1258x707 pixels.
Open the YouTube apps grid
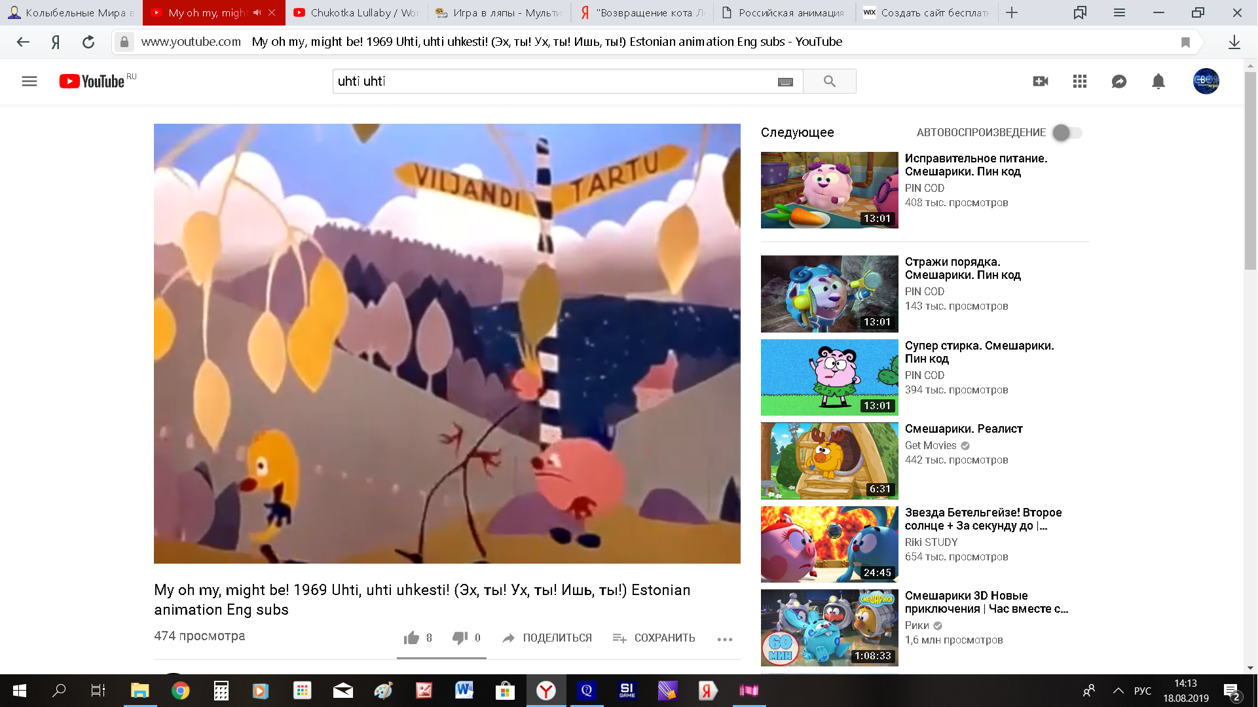tap(1080, 81)
